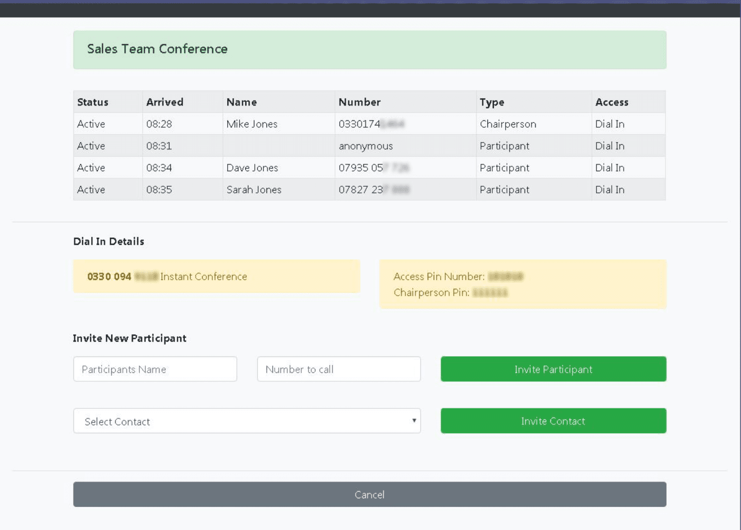Focus the Participants Name field
The height and width of the screenshot is (530, 741).
point(155,369)
